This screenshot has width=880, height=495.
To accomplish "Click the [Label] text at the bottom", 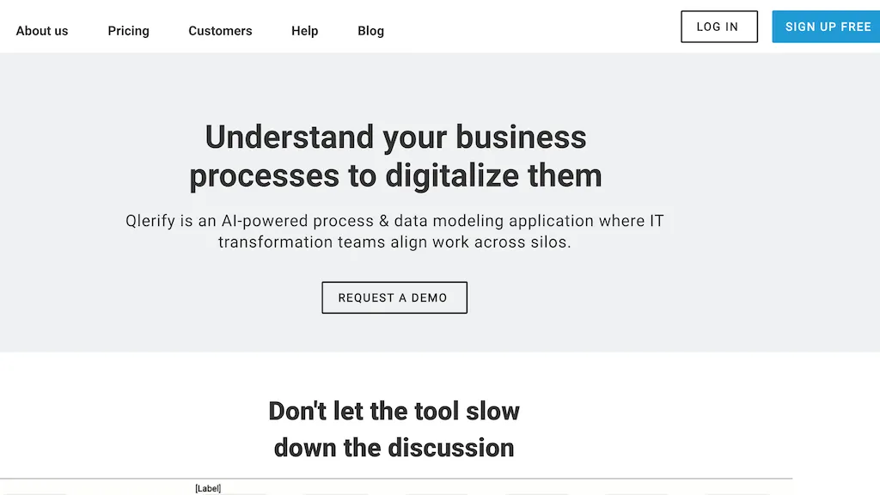I will click(208, 489).
